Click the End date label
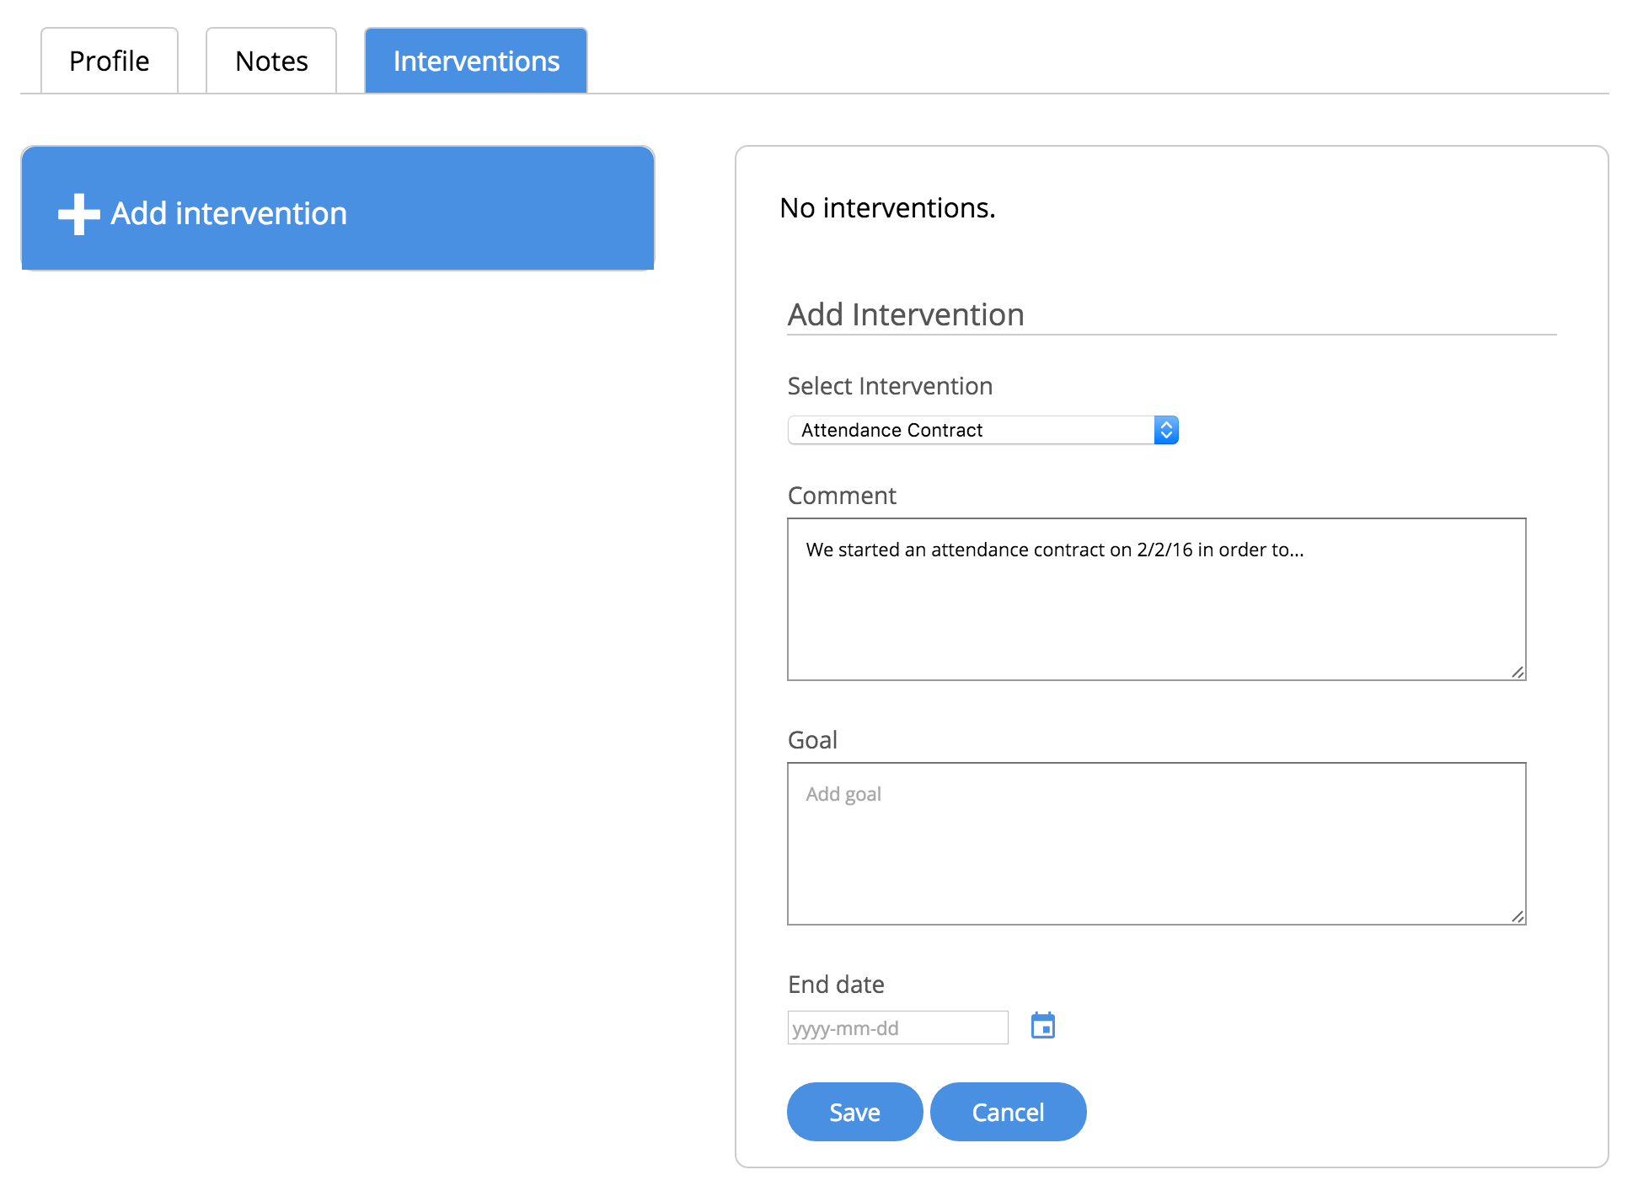Image resolution: width=1638 pixels, height=1202 pixels. tap(836, 985)
